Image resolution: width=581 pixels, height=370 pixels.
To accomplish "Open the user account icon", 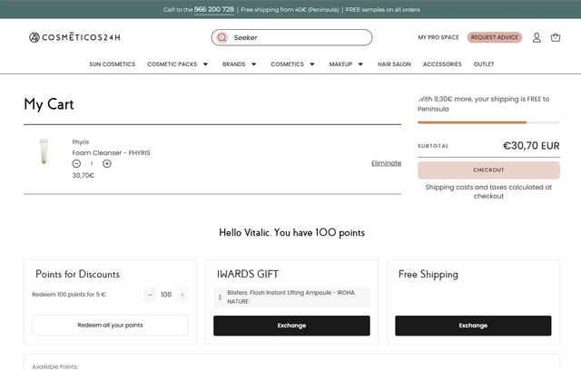I will 537,37.
